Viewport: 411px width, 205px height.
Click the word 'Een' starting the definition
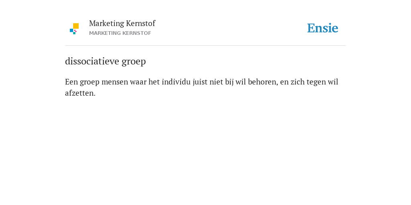tap(71, 82)
